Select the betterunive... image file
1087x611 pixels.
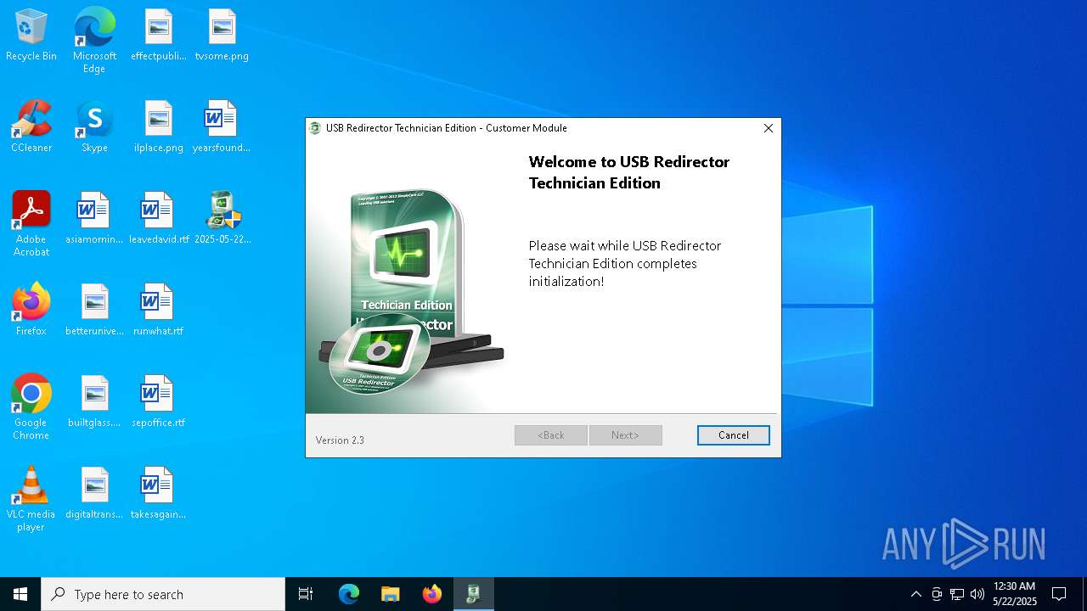click(x=94, y=311)
